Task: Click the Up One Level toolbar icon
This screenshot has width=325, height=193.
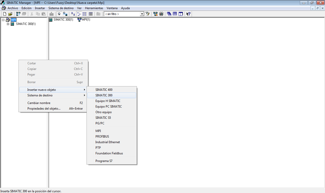Action: click(98, 14)
